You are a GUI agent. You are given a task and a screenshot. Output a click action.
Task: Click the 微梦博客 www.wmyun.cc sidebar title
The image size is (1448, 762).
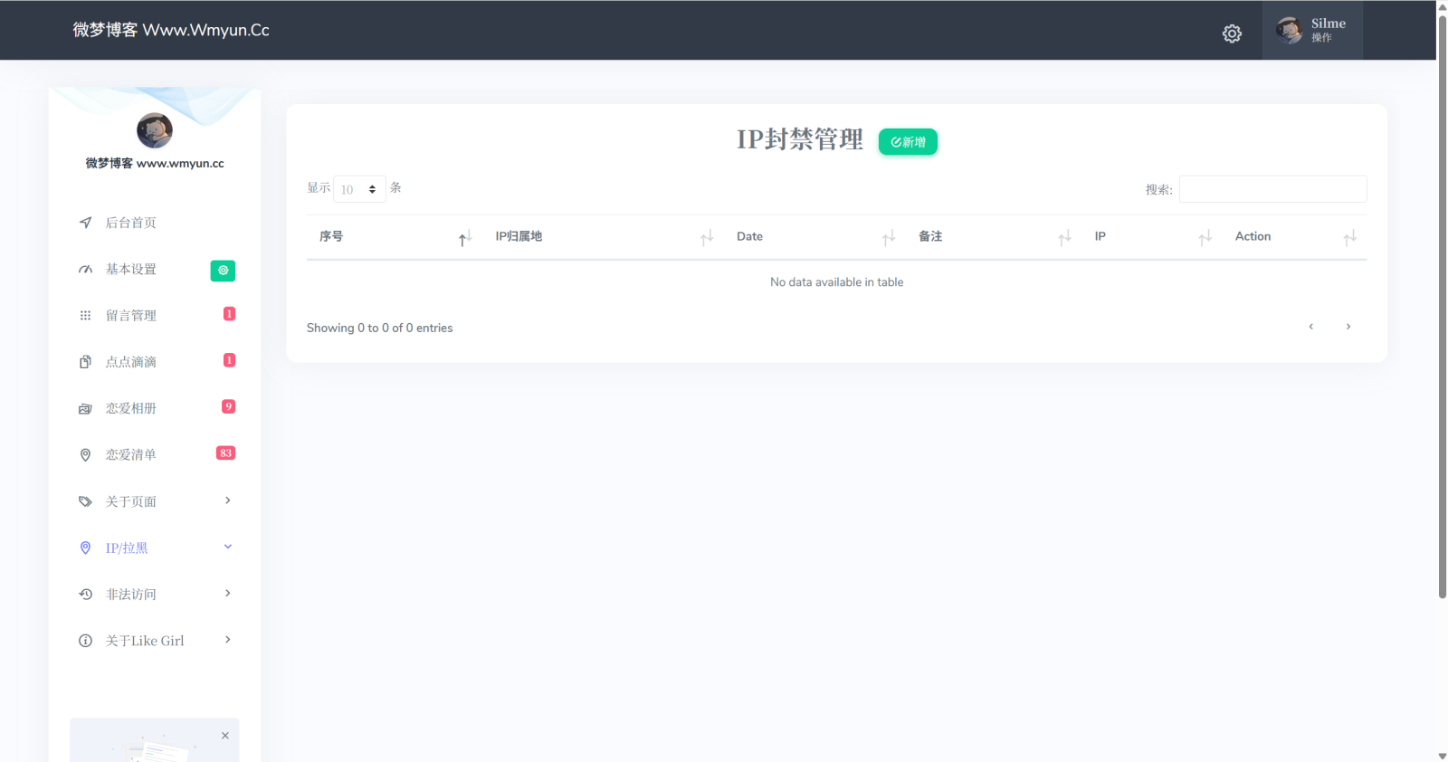(x=155, y=164)
